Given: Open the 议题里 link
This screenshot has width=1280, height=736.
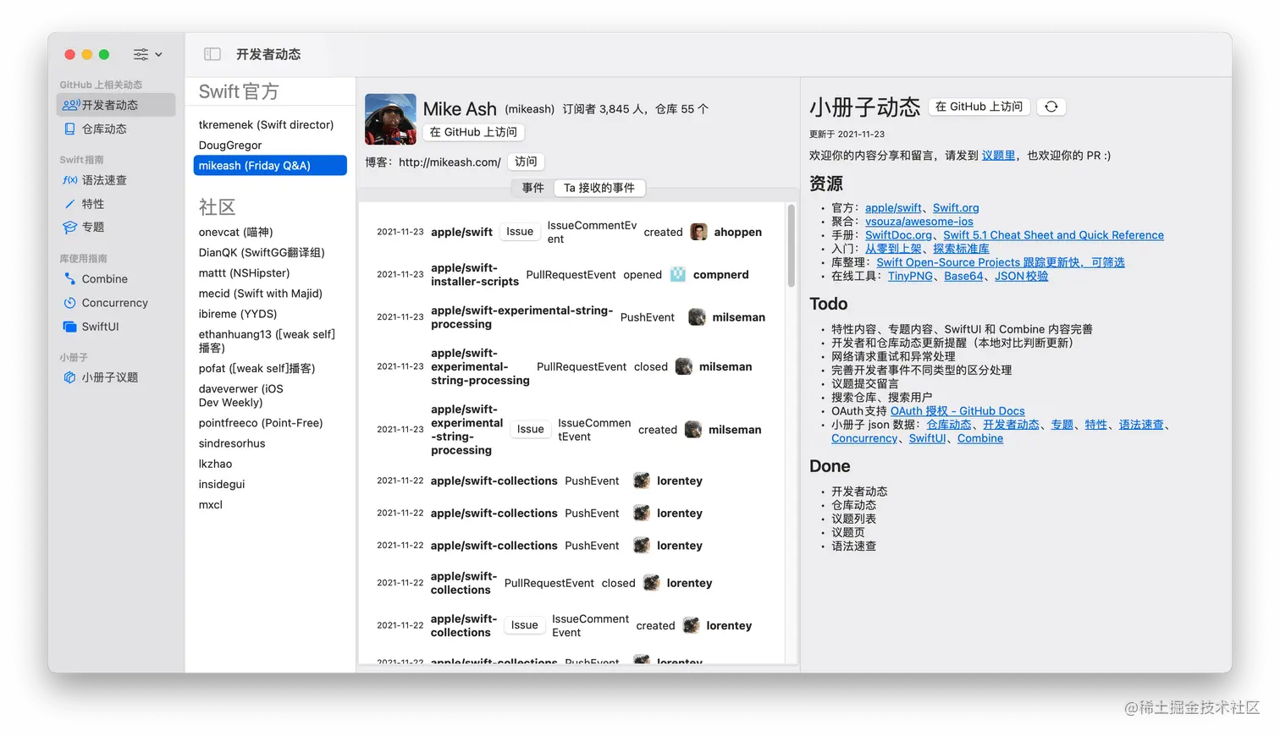Looking at the screenshot, I should [x=998, y=156].
